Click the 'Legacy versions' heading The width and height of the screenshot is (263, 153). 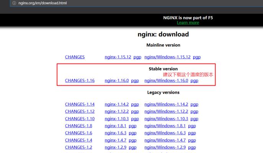point(163,93)
